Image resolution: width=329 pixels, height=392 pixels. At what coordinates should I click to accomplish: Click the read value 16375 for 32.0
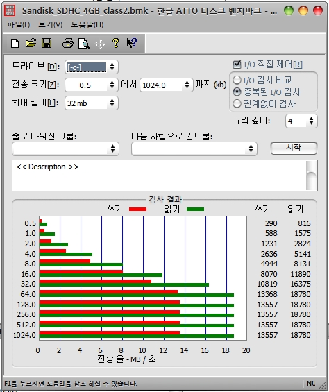tap(301, 284)
